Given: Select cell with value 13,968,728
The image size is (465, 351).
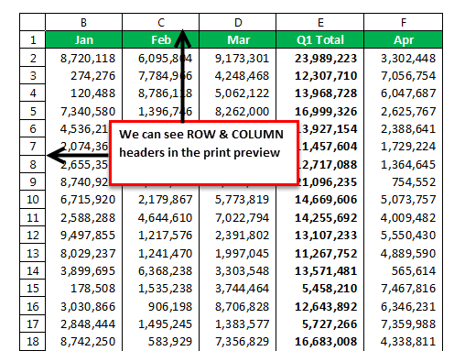Looking at the screenshot, I should click(319, 93).
